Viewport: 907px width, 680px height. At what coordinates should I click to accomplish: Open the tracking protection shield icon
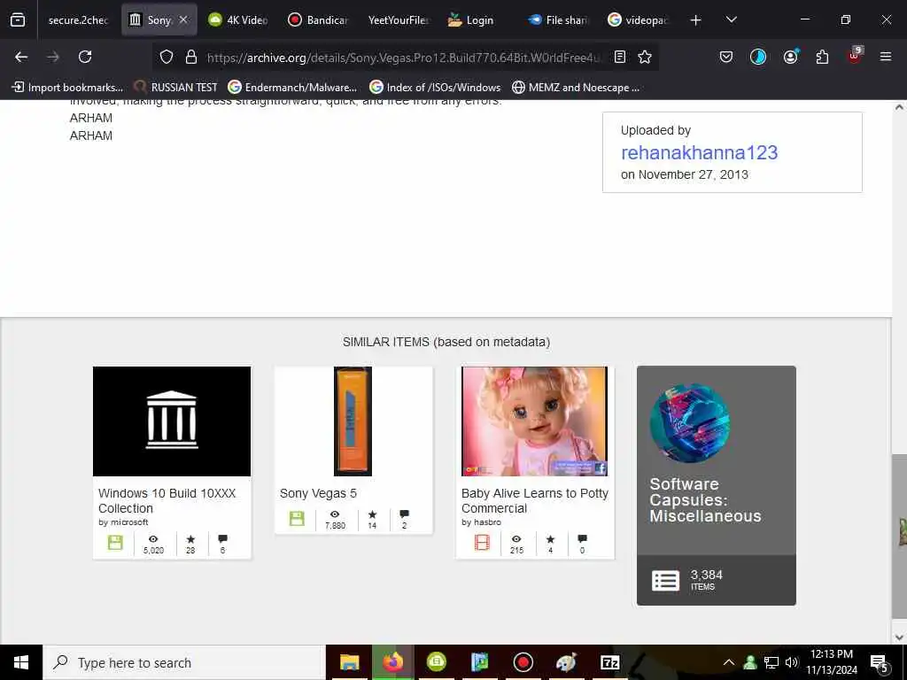167,57
